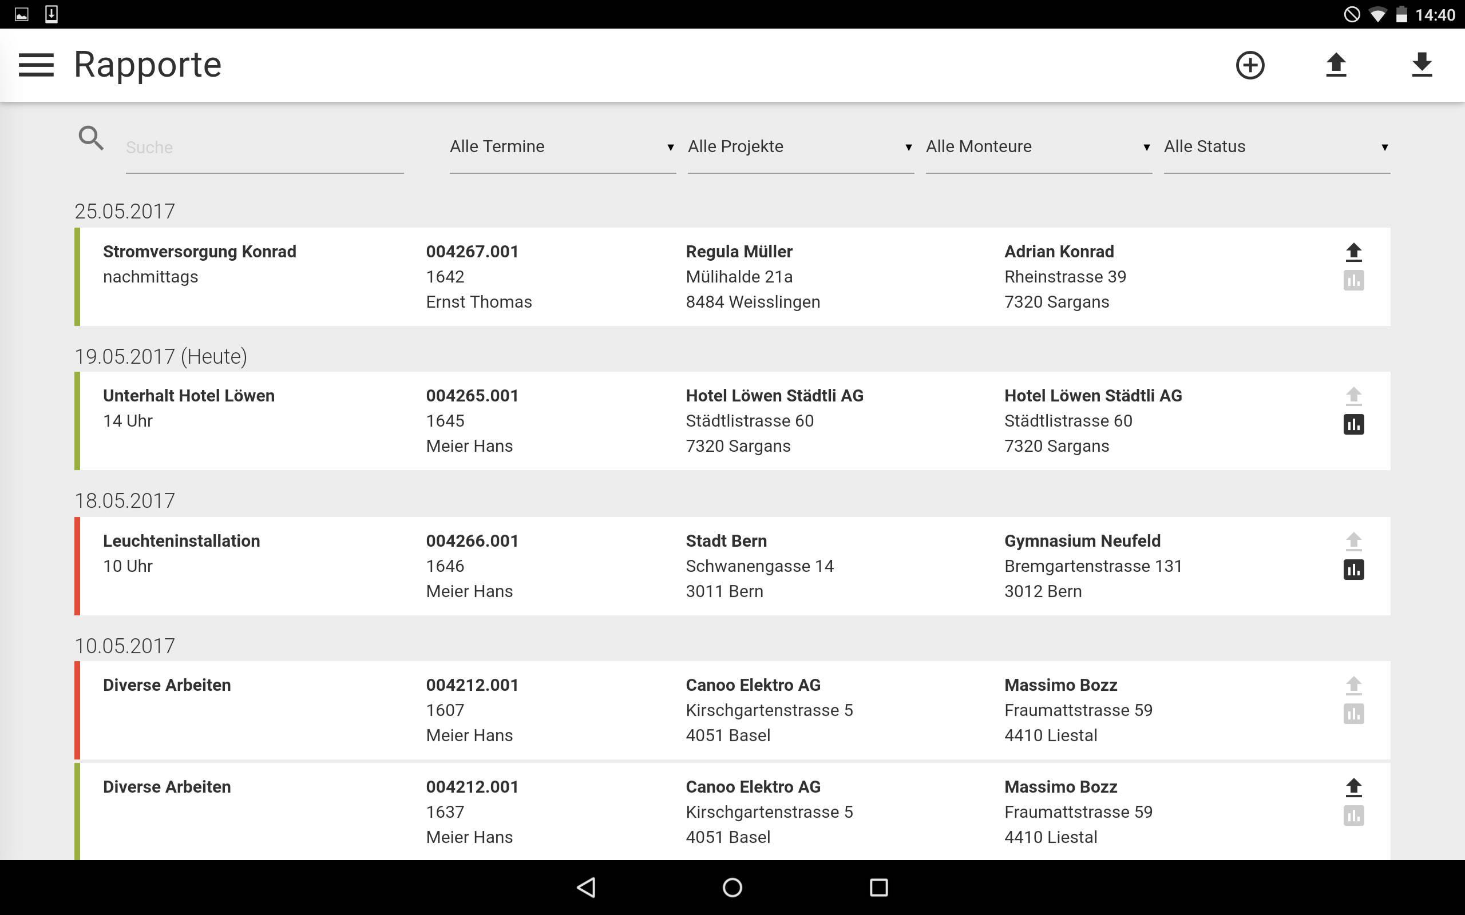
Task: Open statistics icon for Unterhalt Hotel Löwen
Action: click(x=1353, y=424)
